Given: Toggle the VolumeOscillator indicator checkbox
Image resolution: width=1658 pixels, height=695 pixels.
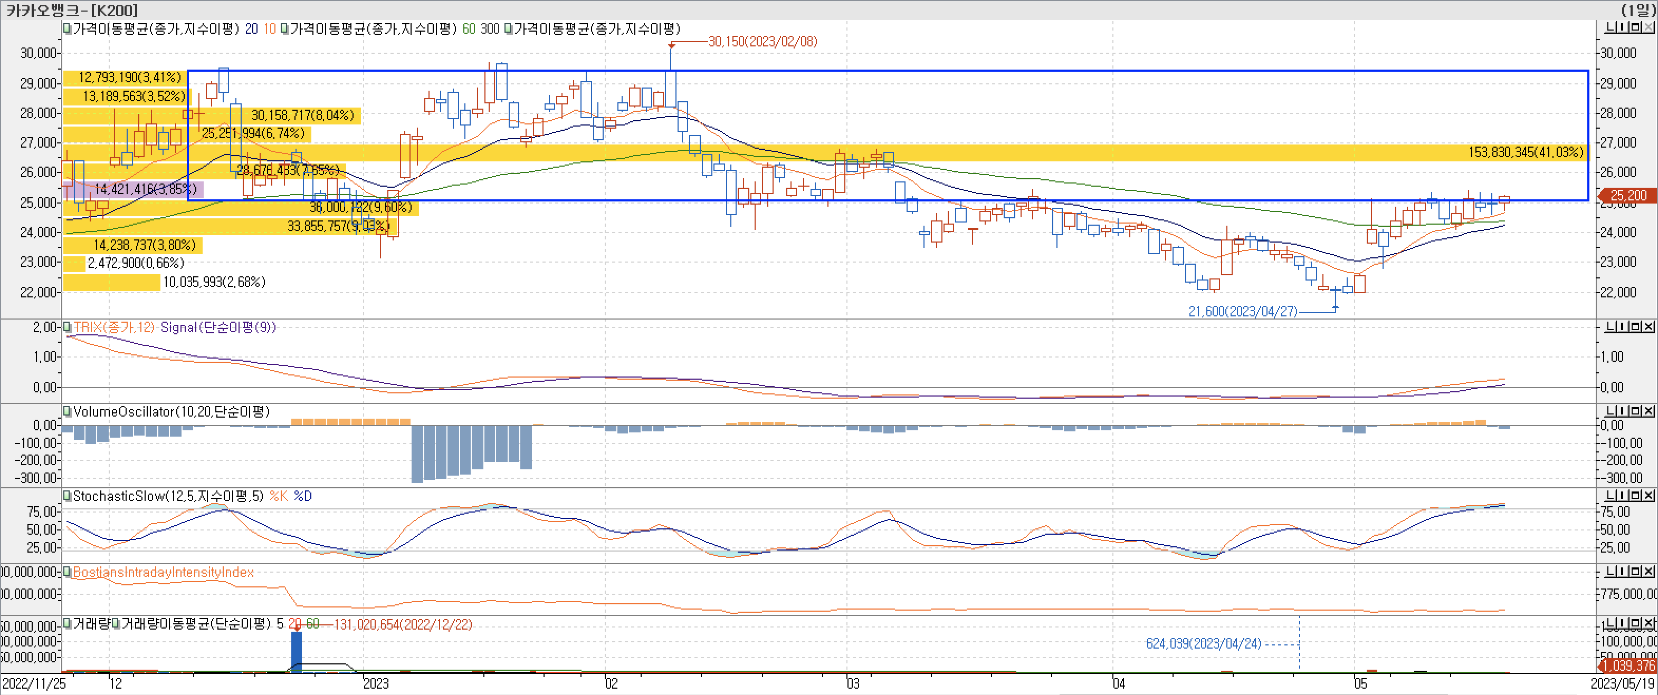Looking at the screenshot, I should coord(67,411).
